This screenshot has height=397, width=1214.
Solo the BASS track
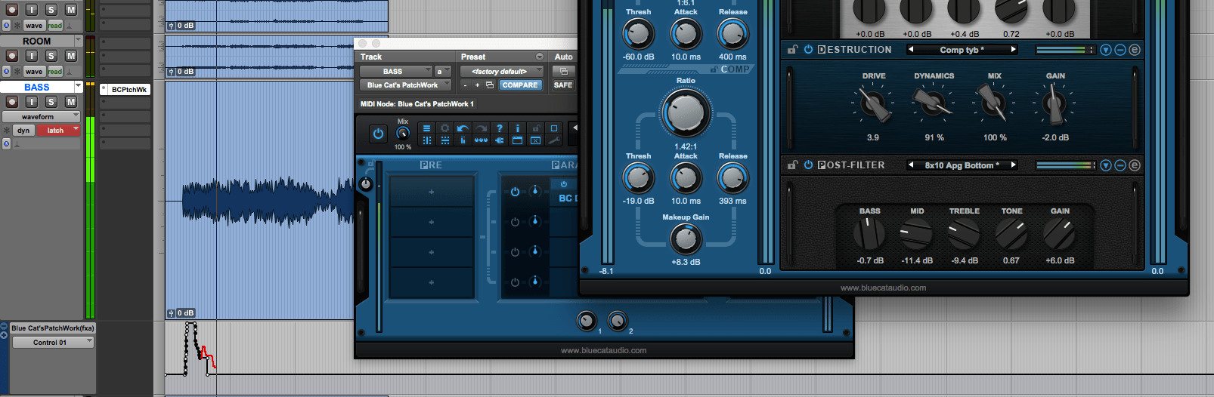point(51,102)
